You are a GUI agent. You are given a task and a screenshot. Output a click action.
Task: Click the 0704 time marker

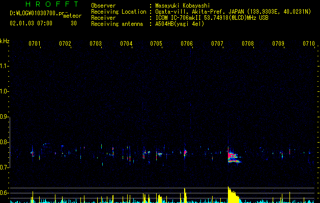point(126,44)
